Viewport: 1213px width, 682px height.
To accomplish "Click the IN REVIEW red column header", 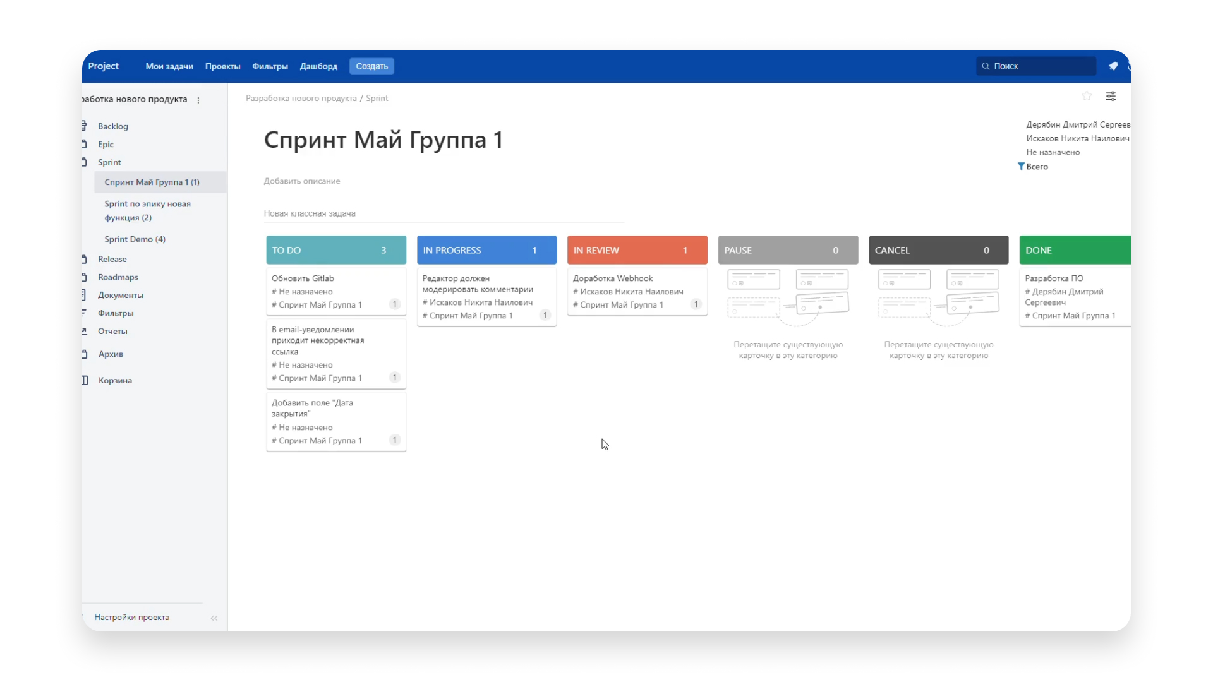I will point(637,250).
